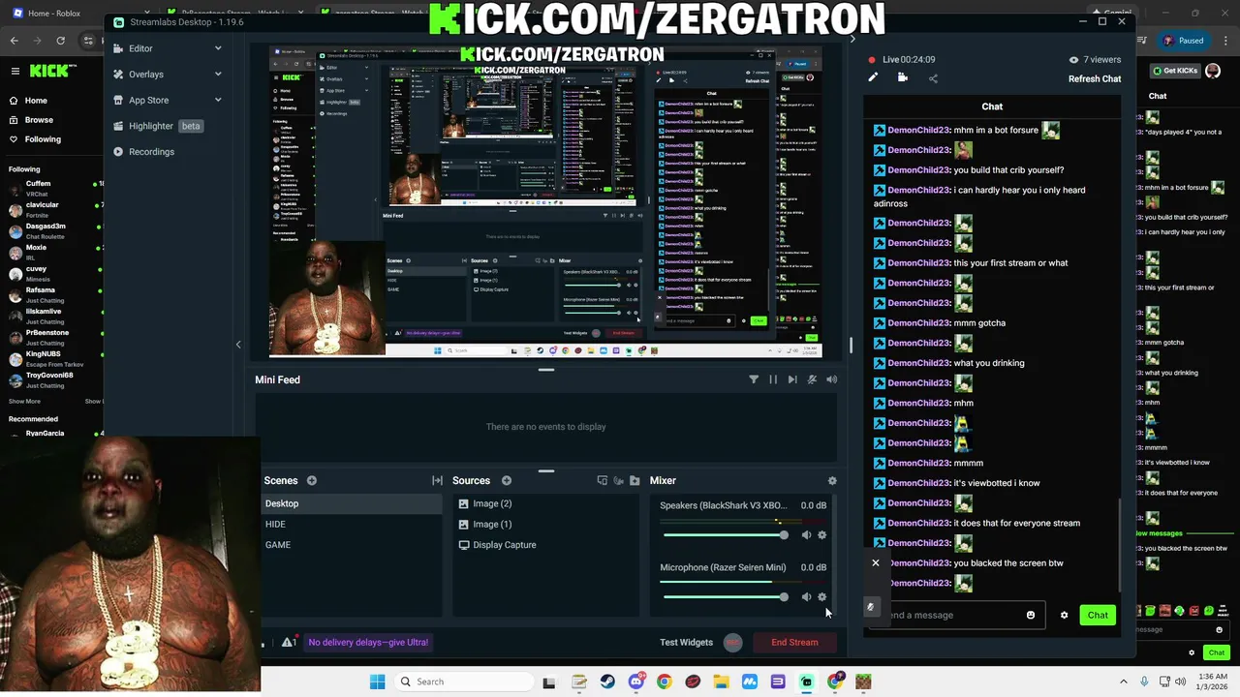Click the edit stream info pencil icon

coord(873,78)
